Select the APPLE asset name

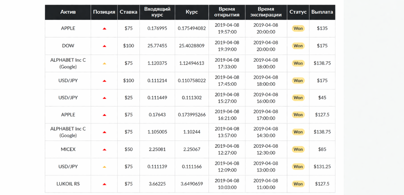[x=68, y=28]
